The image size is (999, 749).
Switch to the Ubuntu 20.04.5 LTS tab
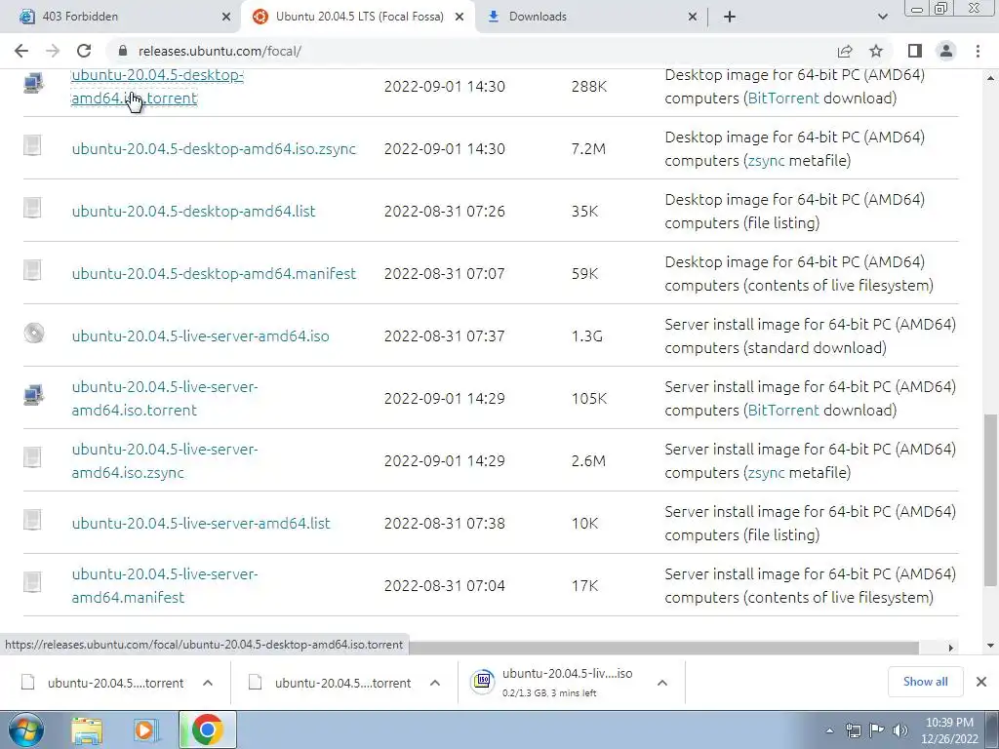tap(359, 17)
